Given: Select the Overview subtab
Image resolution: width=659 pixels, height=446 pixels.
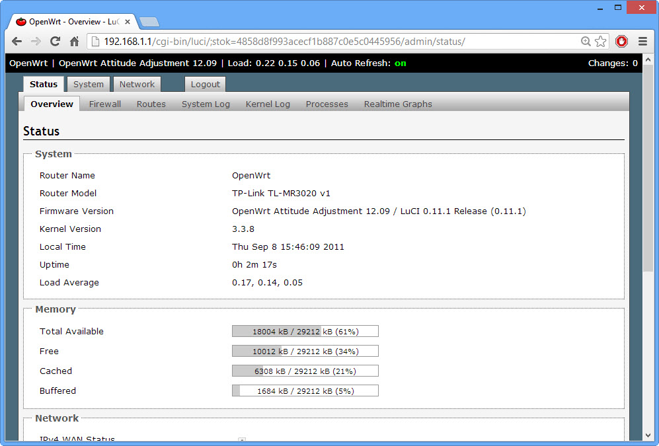Looking at the screenshot, I should coord(52,104).
